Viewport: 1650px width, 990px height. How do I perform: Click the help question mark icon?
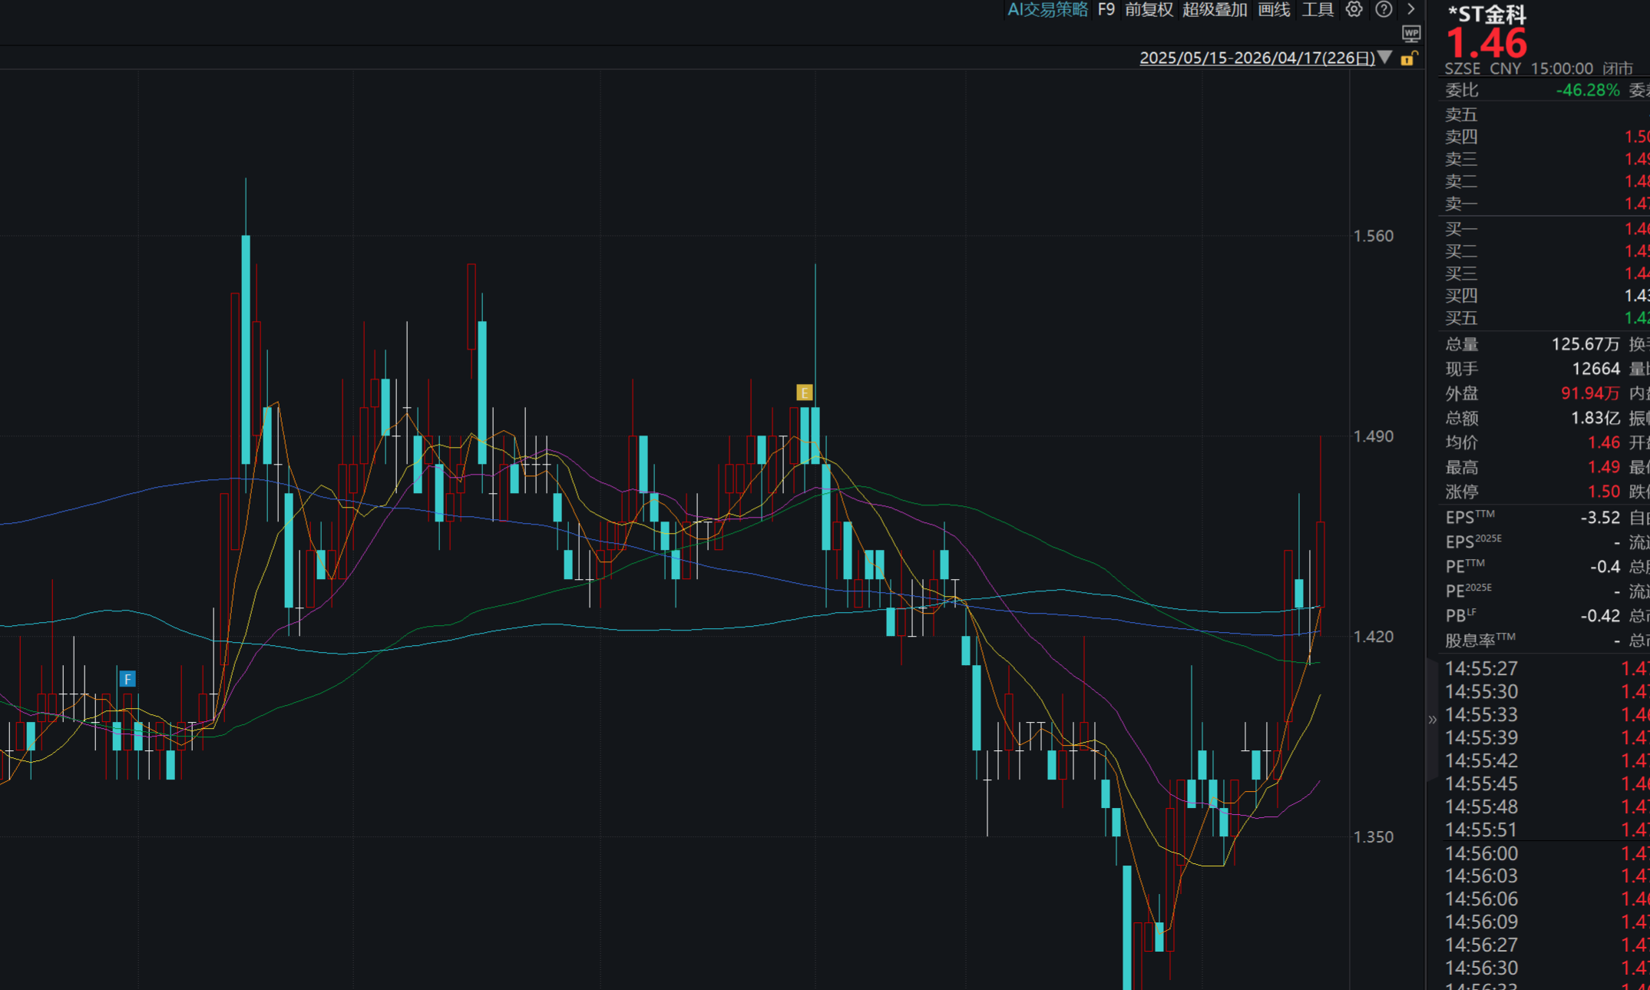(x=1384, y=9)
